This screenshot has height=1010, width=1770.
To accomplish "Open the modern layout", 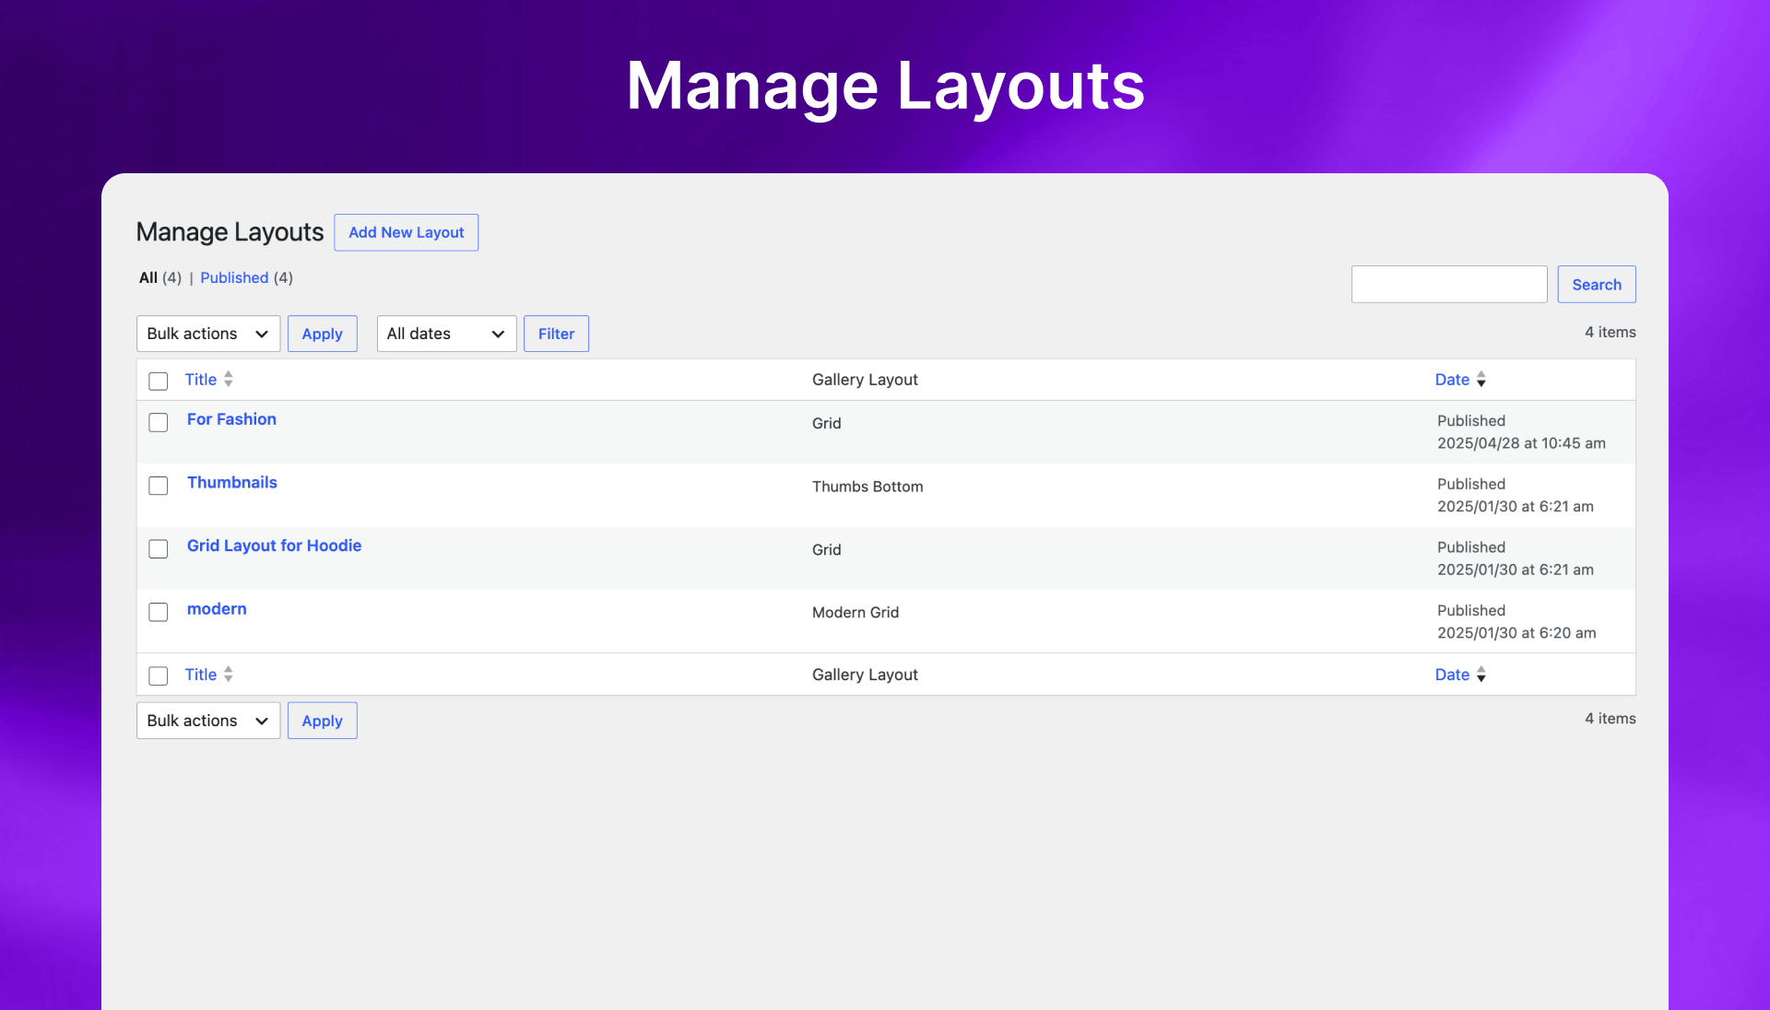I will click(x=217, y=609).
